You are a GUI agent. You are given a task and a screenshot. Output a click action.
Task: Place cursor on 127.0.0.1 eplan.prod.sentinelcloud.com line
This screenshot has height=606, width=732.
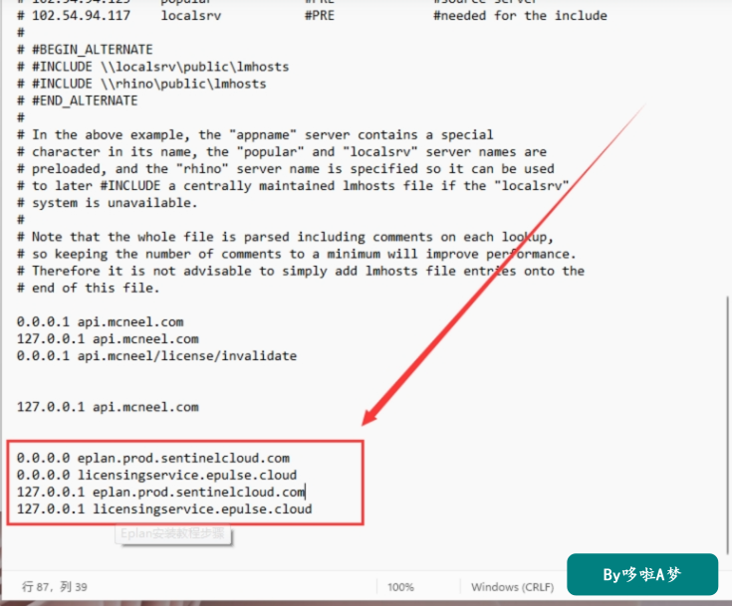point(160,493)
